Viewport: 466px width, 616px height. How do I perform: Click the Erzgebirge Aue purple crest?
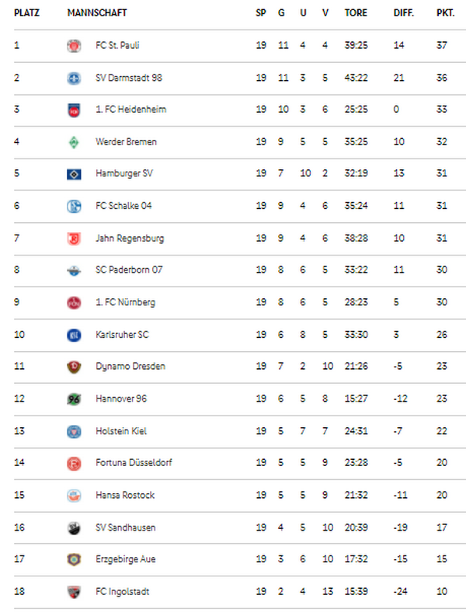[x=74, y=559]
